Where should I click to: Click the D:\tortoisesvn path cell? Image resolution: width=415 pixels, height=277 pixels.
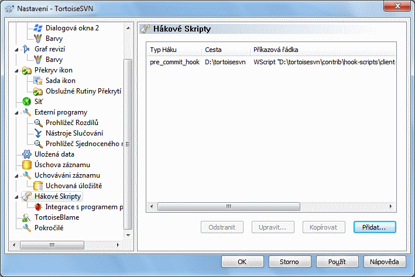point(225,62)
